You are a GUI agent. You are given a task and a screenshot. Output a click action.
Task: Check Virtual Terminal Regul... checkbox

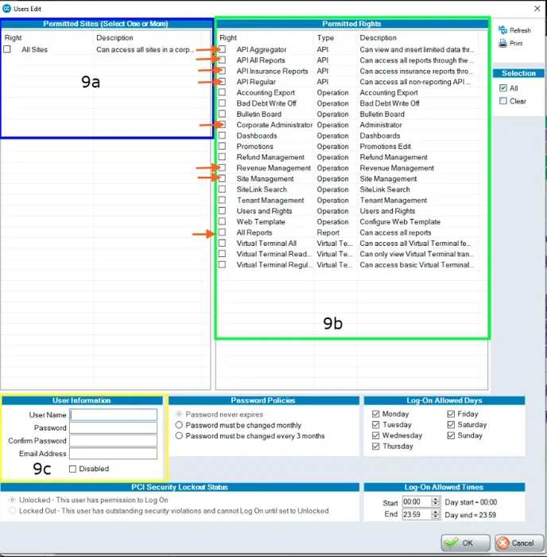pyautogui.click(x=222, y=265)
